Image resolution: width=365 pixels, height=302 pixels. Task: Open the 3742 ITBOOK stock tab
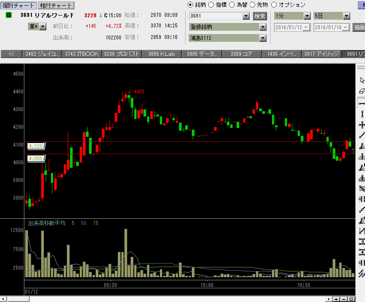tap(82, 54)
